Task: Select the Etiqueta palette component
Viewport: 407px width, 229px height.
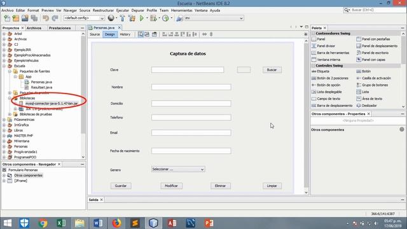Action: pyautogui.click(x=321, y=71)
